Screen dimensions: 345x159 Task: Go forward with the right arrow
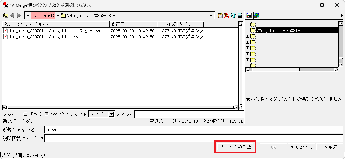pyautogui.click(x=19, y=15)
